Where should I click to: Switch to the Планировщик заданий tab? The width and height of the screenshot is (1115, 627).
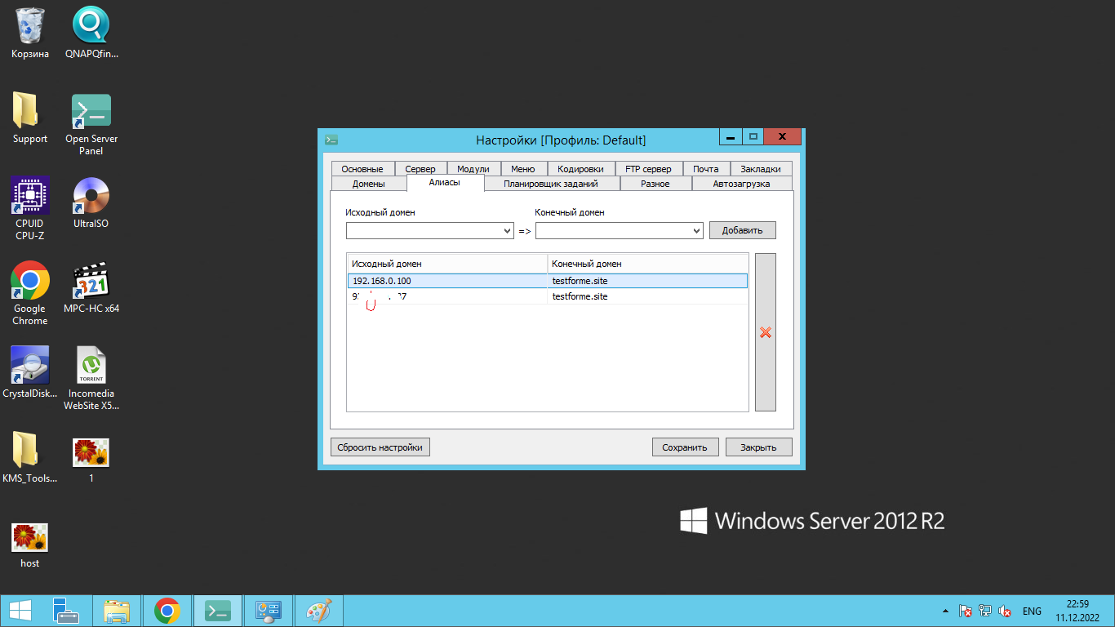551,184
